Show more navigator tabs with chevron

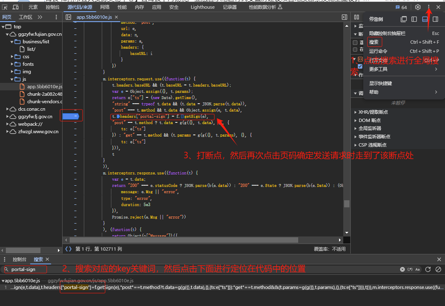tap(40, 17)
